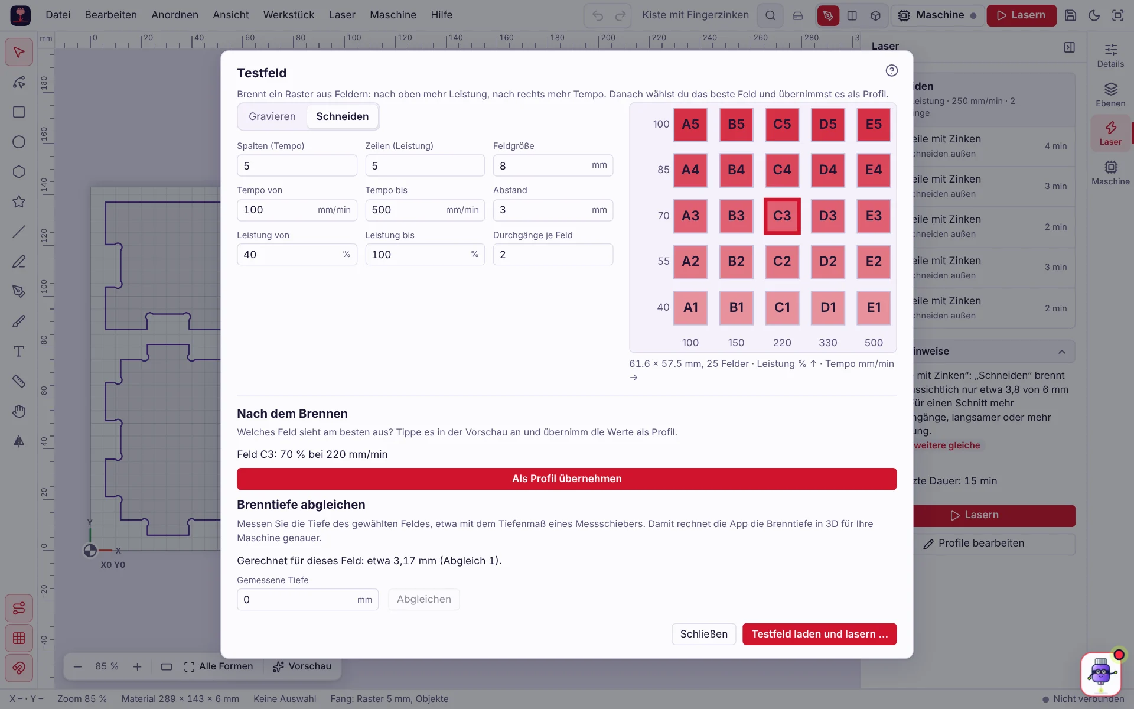The width and height of the screenshot is (1134, 709).
Task: Close dialog with Schließen button
Action: [703, 634]
